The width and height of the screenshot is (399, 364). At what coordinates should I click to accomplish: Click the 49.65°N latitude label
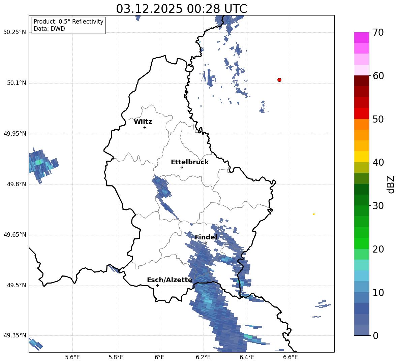pos(15,235)
